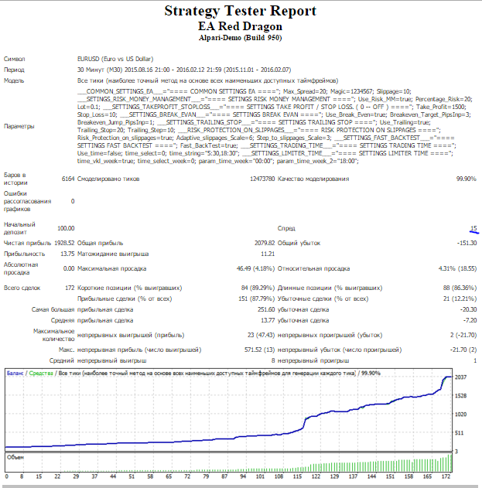This screenshot has height=488, width=482.
Task: Click "Общая прибыль" label
Action: 100,243
